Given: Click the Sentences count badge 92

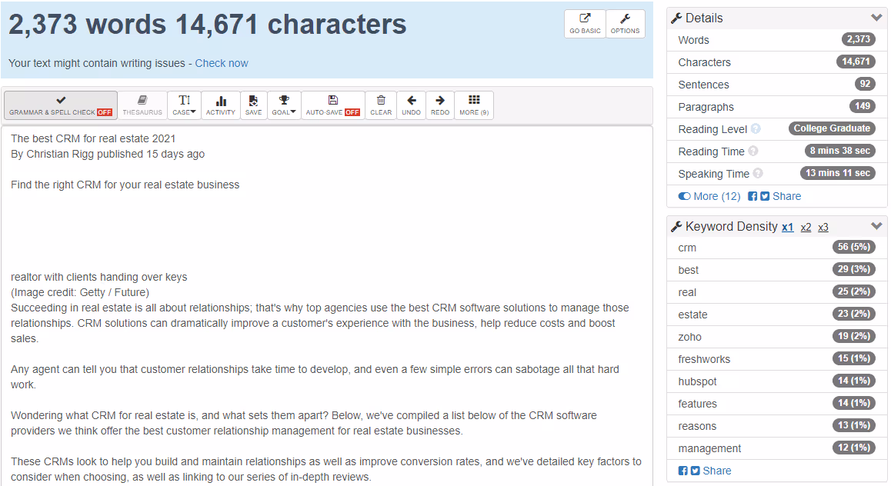Looking at the screenshot, I should [x=865, y=84].
